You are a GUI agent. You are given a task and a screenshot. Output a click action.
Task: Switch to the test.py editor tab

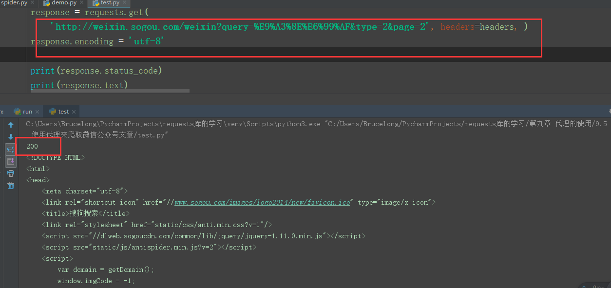pyautogui.click(x=109, y=3)
